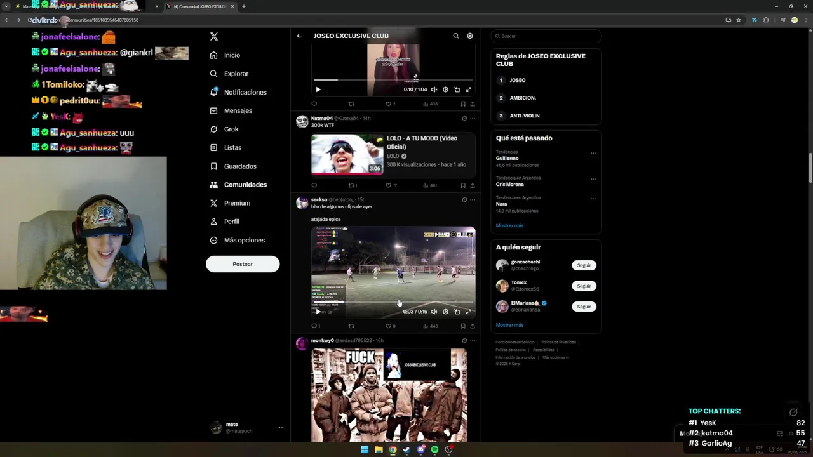Image resolution: width=813 pixels, height=457 pixels.
Task: Expand Más opciones menu
Action: point(237,240)
